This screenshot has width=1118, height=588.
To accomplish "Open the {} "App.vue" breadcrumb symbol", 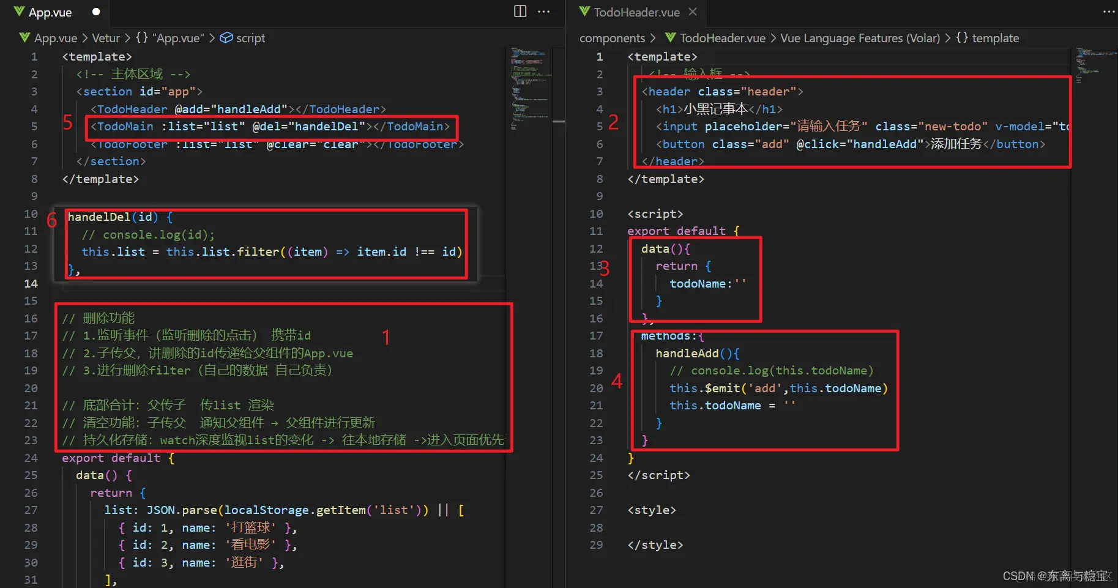I will [x=170, y=38].
